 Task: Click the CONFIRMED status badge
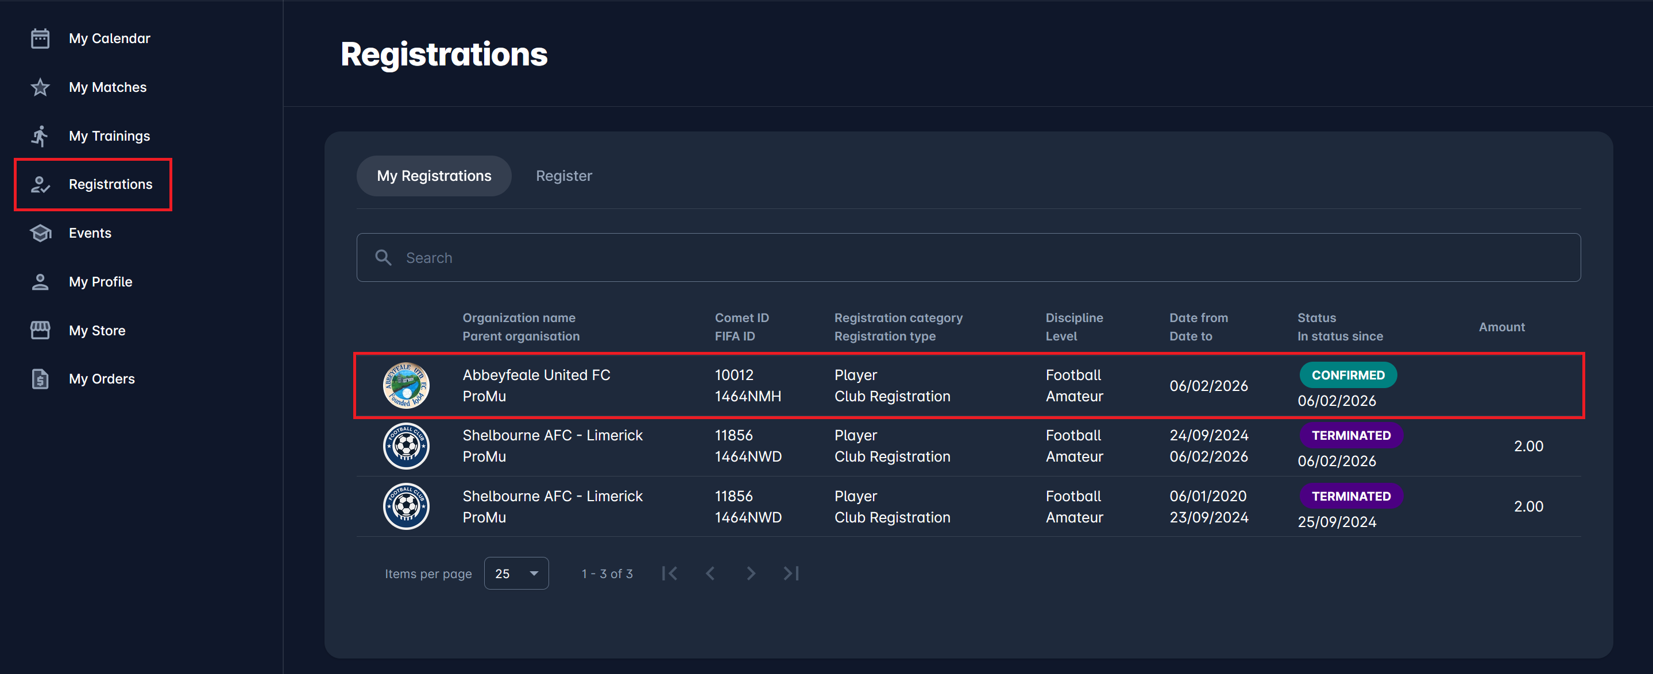pyautogui.click(x=1347, y=375)
